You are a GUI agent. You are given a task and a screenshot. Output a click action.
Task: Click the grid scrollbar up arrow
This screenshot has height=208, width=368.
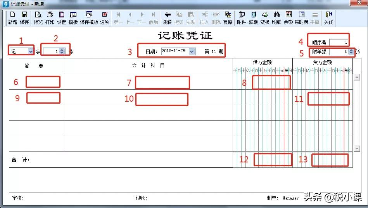pyautogui.click(x=357, y=77)
